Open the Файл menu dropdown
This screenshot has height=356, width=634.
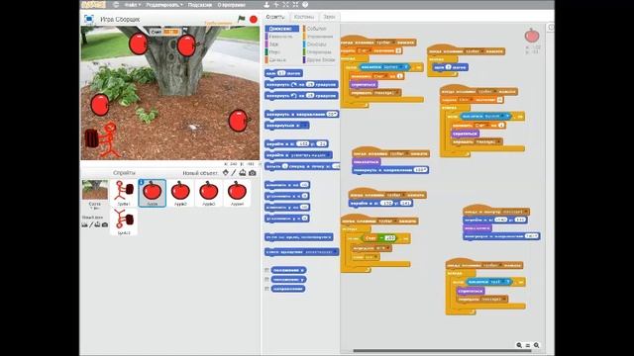[132, 5]
